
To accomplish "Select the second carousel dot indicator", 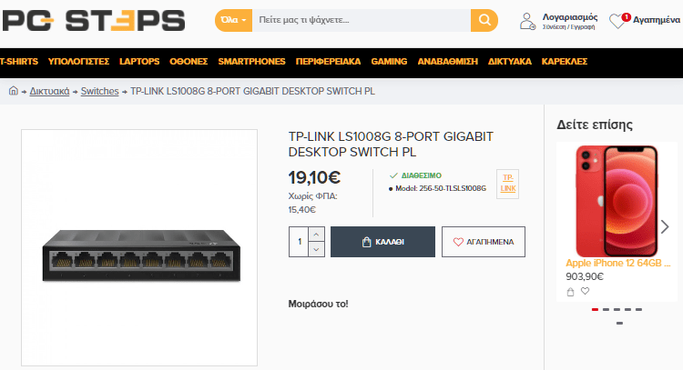I will tap(606, 310).
